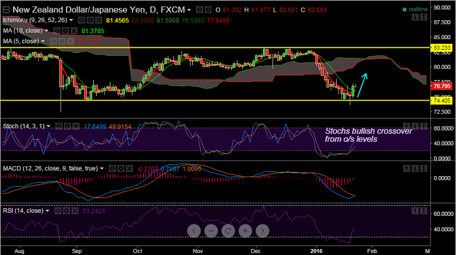Remove MA (10, close) with X icon
The image size is (456, 255).
coord(74,31)
